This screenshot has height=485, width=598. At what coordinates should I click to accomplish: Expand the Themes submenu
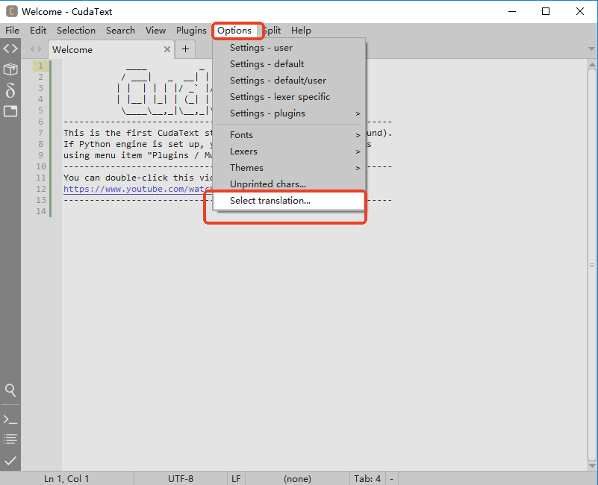(x=289, y=168)
